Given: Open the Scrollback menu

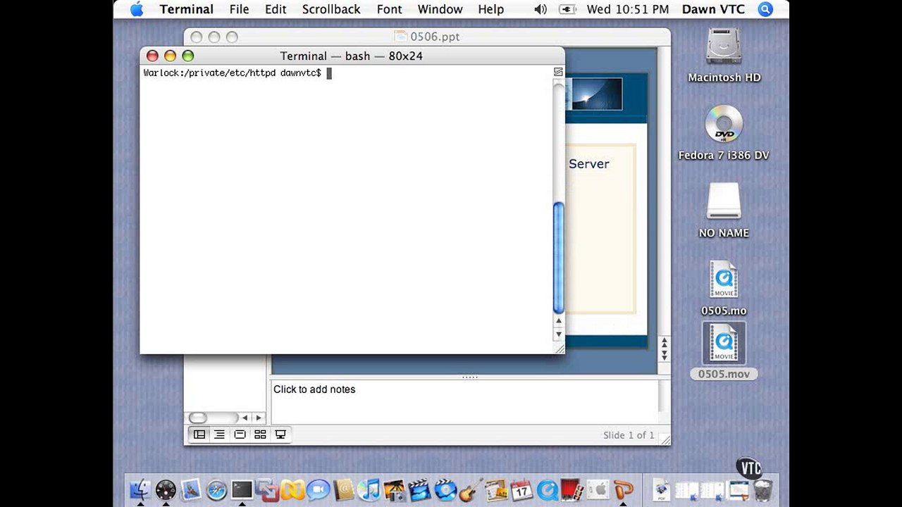Looking at the screenshot, I should (x=331, y=9).
